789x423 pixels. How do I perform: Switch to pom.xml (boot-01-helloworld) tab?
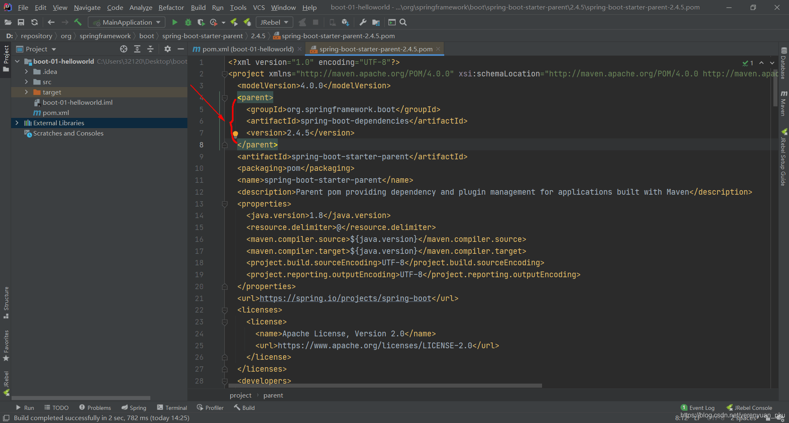tap(248, 49)
